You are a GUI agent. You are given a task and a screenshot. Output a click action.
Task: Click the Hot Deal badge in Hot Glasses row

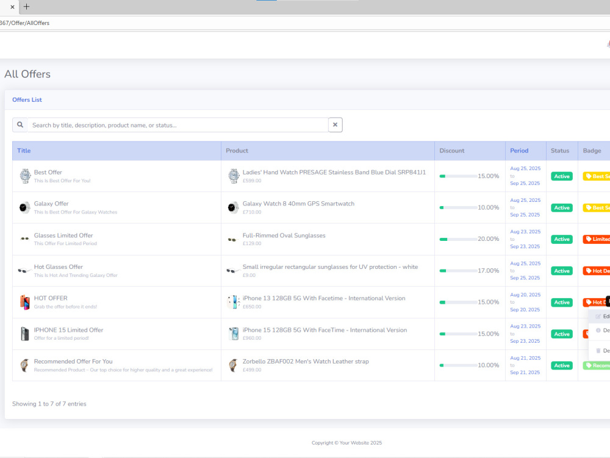pyautogui.click(x=597, y=271)
